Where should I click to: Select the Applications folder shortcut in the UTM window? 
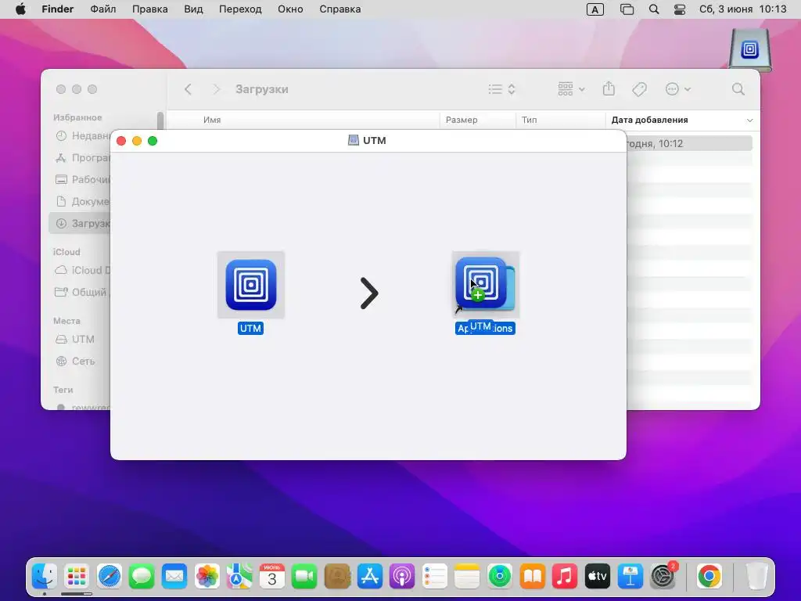point(485,285)
